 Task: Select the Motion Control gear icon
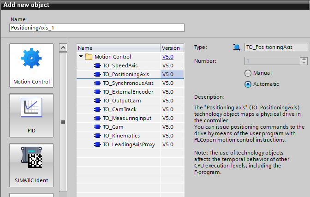point(31,58)
